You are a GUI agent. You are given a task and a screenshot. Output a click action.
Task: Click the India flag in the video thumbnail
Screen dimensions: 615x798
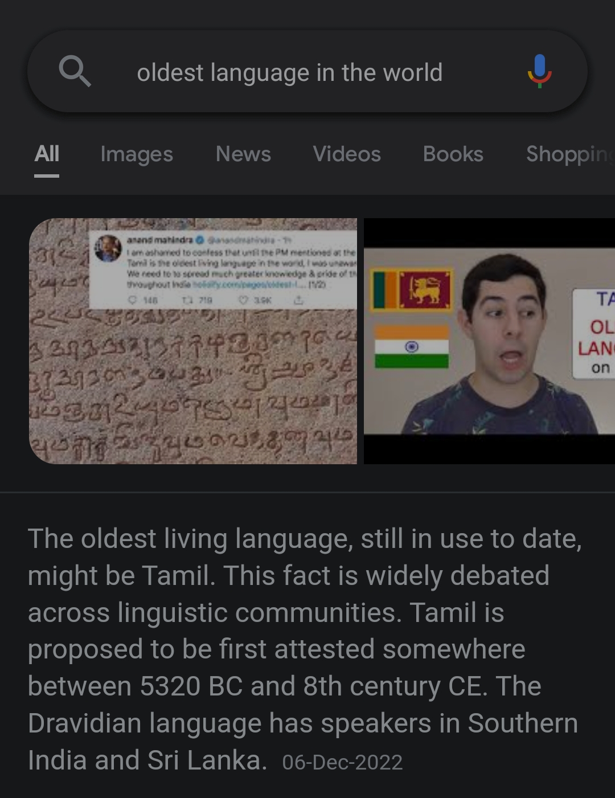(412, 346)
